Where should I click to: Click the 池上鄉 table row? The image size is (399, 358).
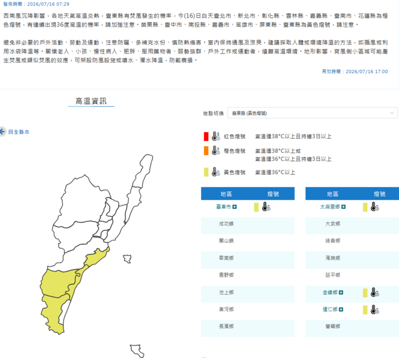(248, 294)
